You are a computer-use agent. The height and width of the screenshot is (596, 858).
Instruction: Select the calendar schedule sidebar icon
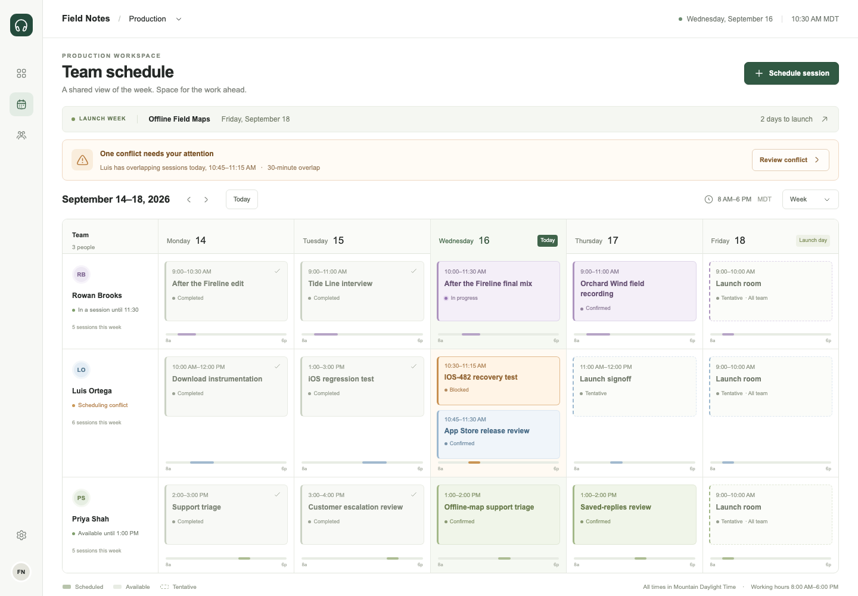pyautogui.click(x=21, y=104)
